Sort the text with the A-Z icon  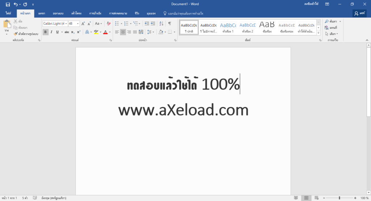pyautogui.click(x=161, y=23)
